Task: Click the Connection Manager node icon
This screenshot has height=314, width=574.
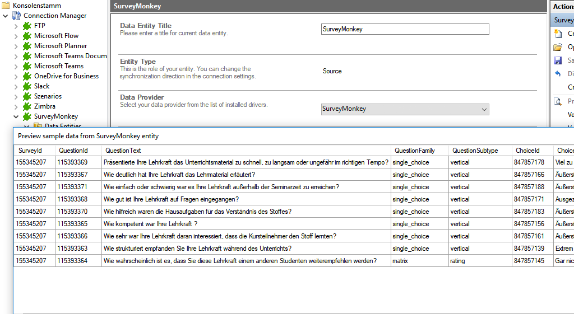Action: pos(16,16)
